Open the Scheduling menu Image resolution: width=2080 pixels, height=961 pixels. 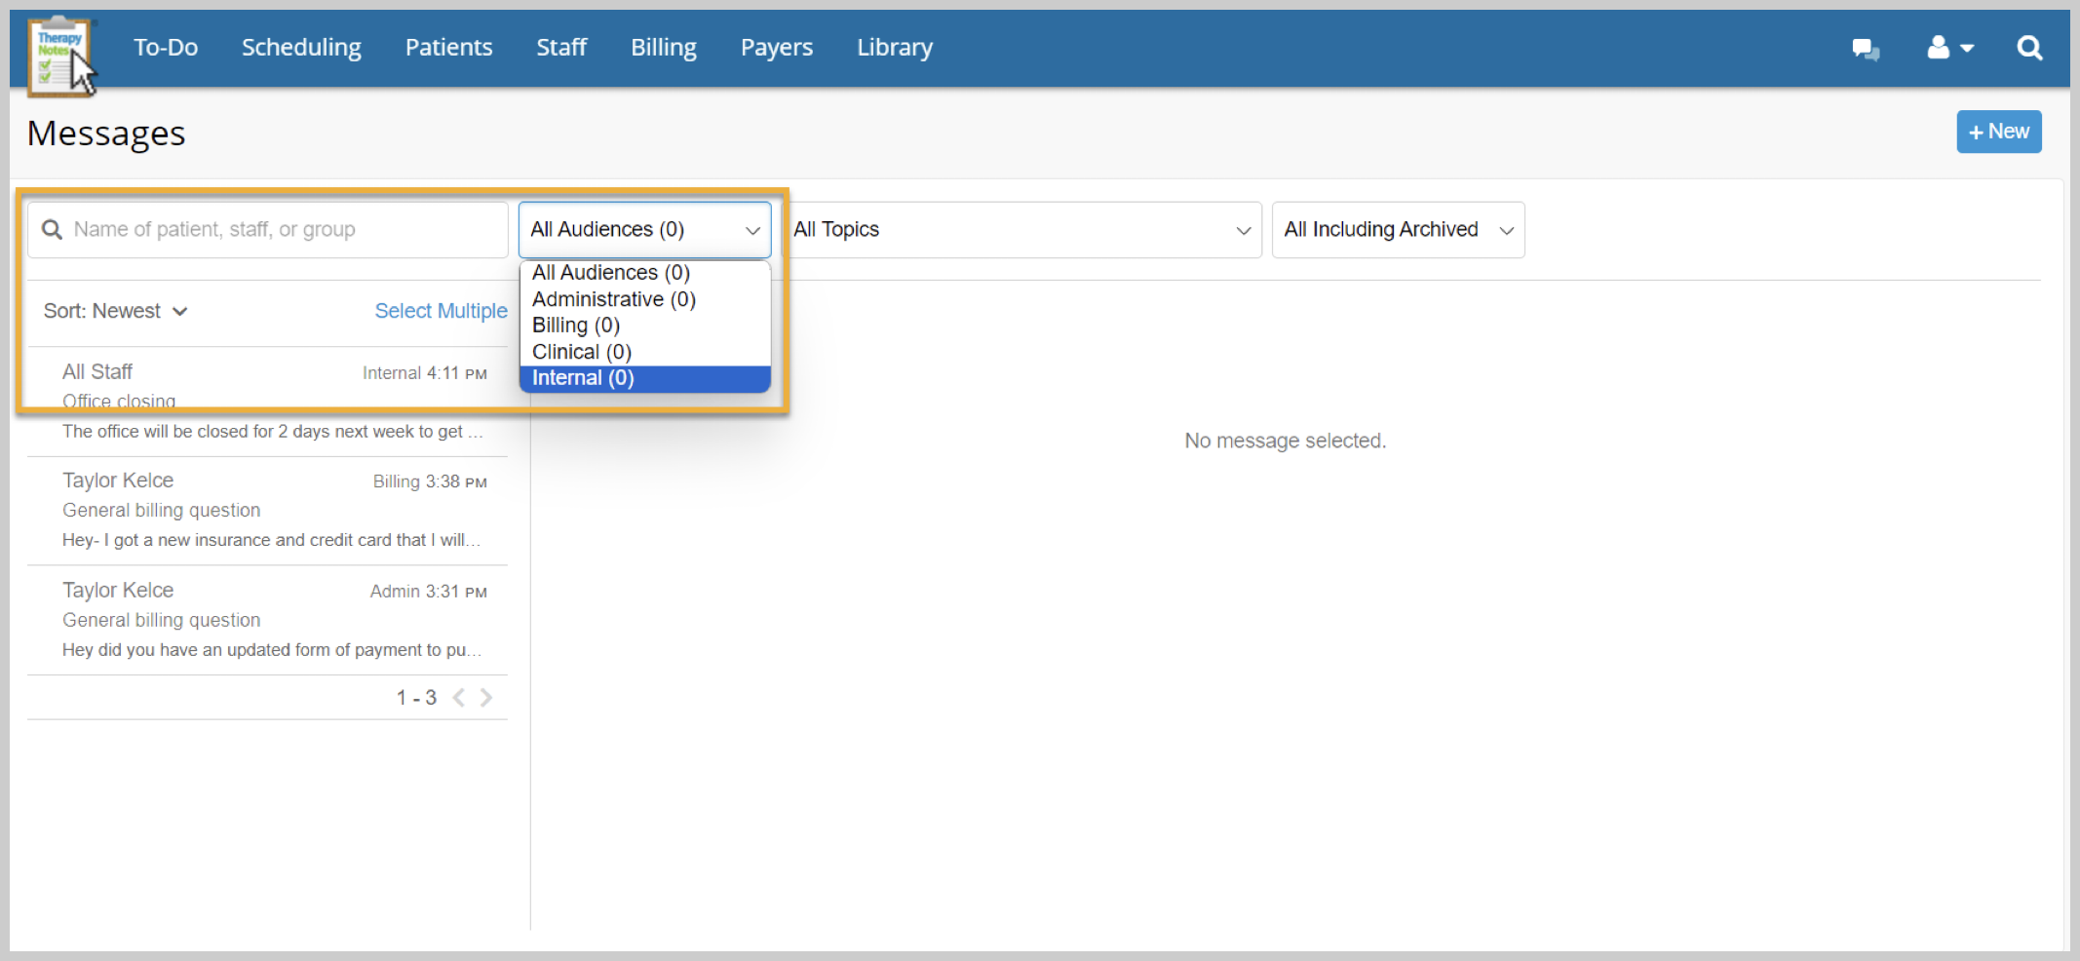[300, 47]
